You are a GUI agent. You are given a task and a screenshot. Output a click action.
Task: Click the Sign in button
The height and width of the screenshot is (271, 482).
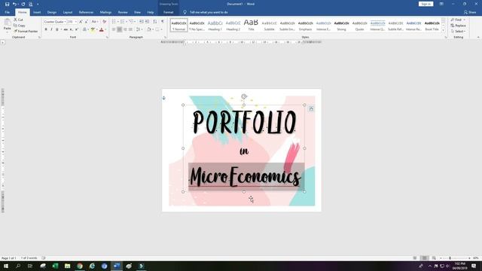pos(426,4)
